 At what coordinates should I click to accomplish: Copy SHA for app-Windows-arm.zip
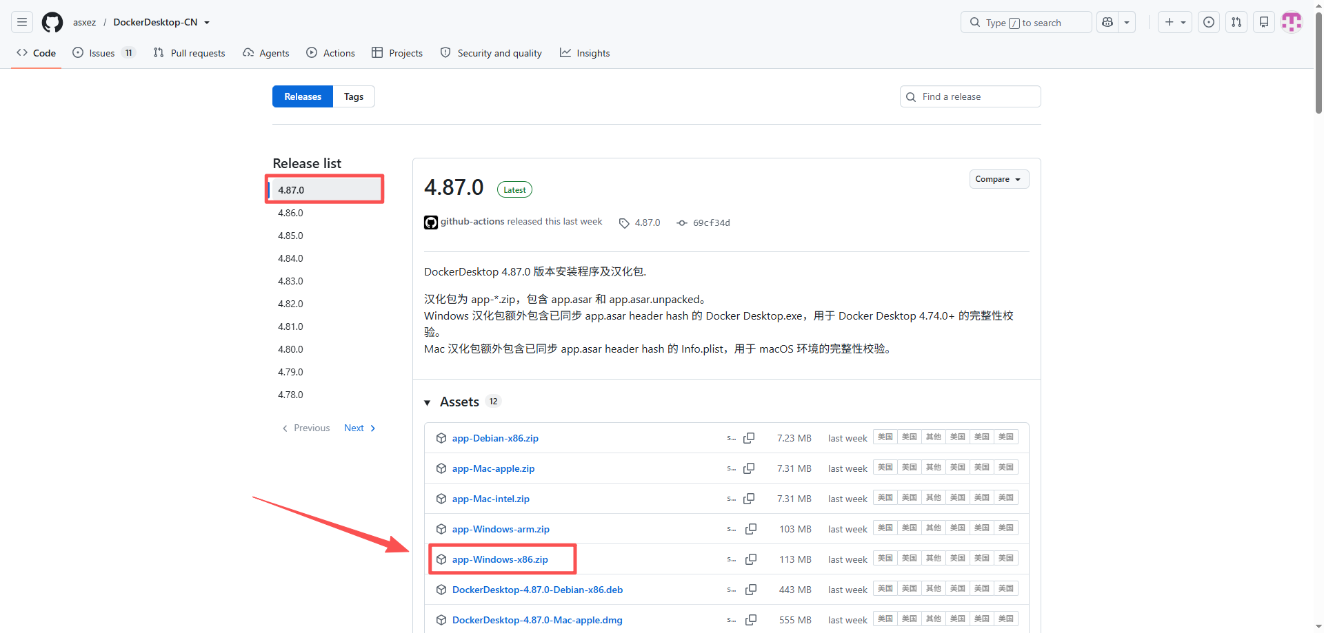[751, 529]
